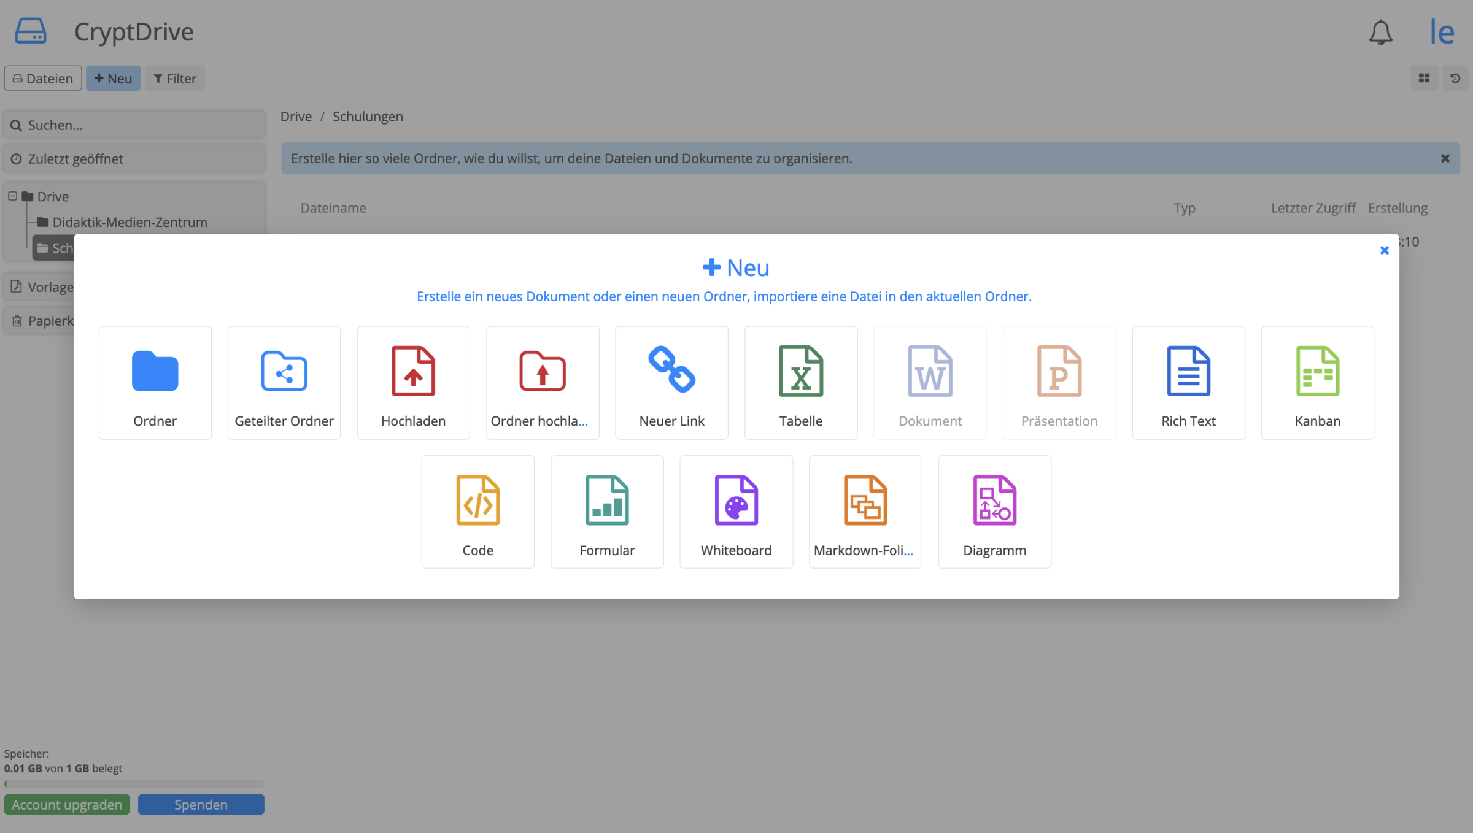The image size is (1473, 833).
Task: Add a Neuer Link entry
Action: [x=671, y=382]
